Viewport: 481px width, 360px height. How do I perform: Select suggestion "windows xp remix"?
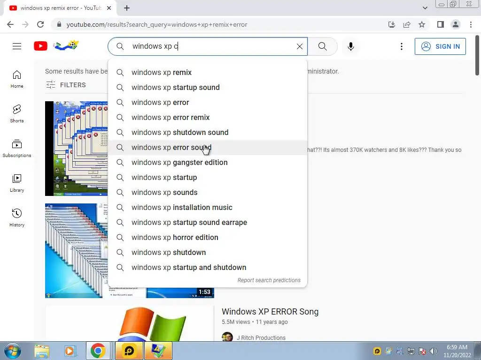[207, 73]
